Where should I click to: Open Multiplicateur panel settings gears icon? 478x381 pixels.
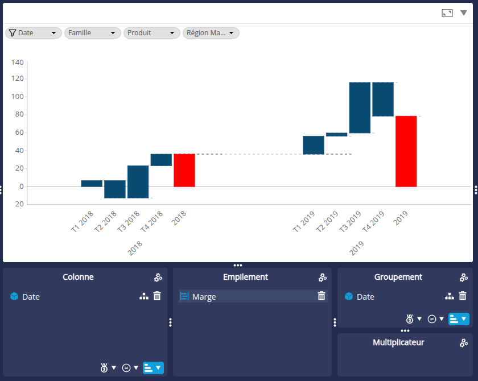coord(464,342)
